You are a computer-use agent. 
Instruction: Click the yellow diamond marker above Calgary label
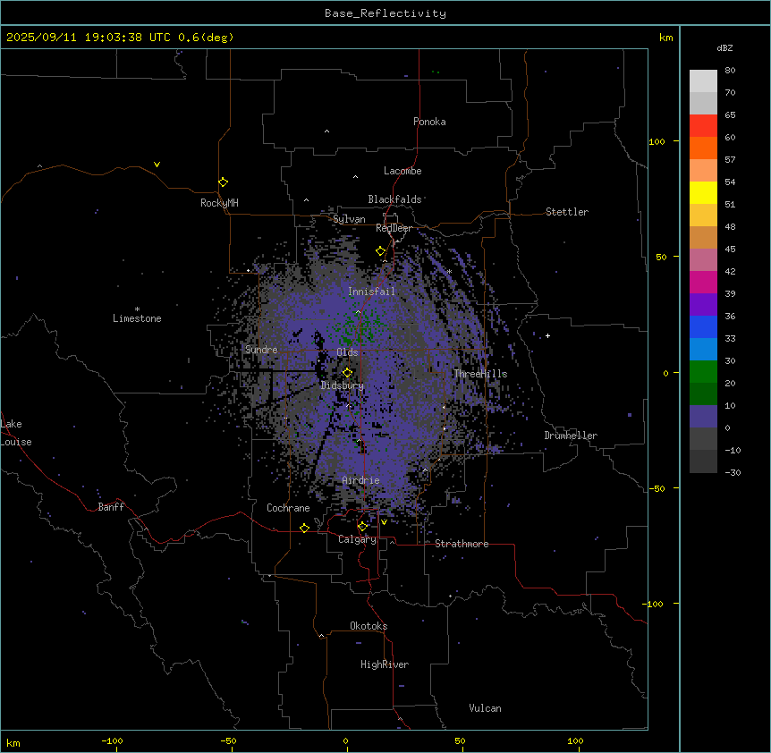coord(362,527)
